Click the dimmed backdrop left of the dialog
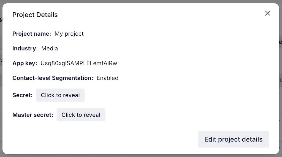 [x=1, y=82]
